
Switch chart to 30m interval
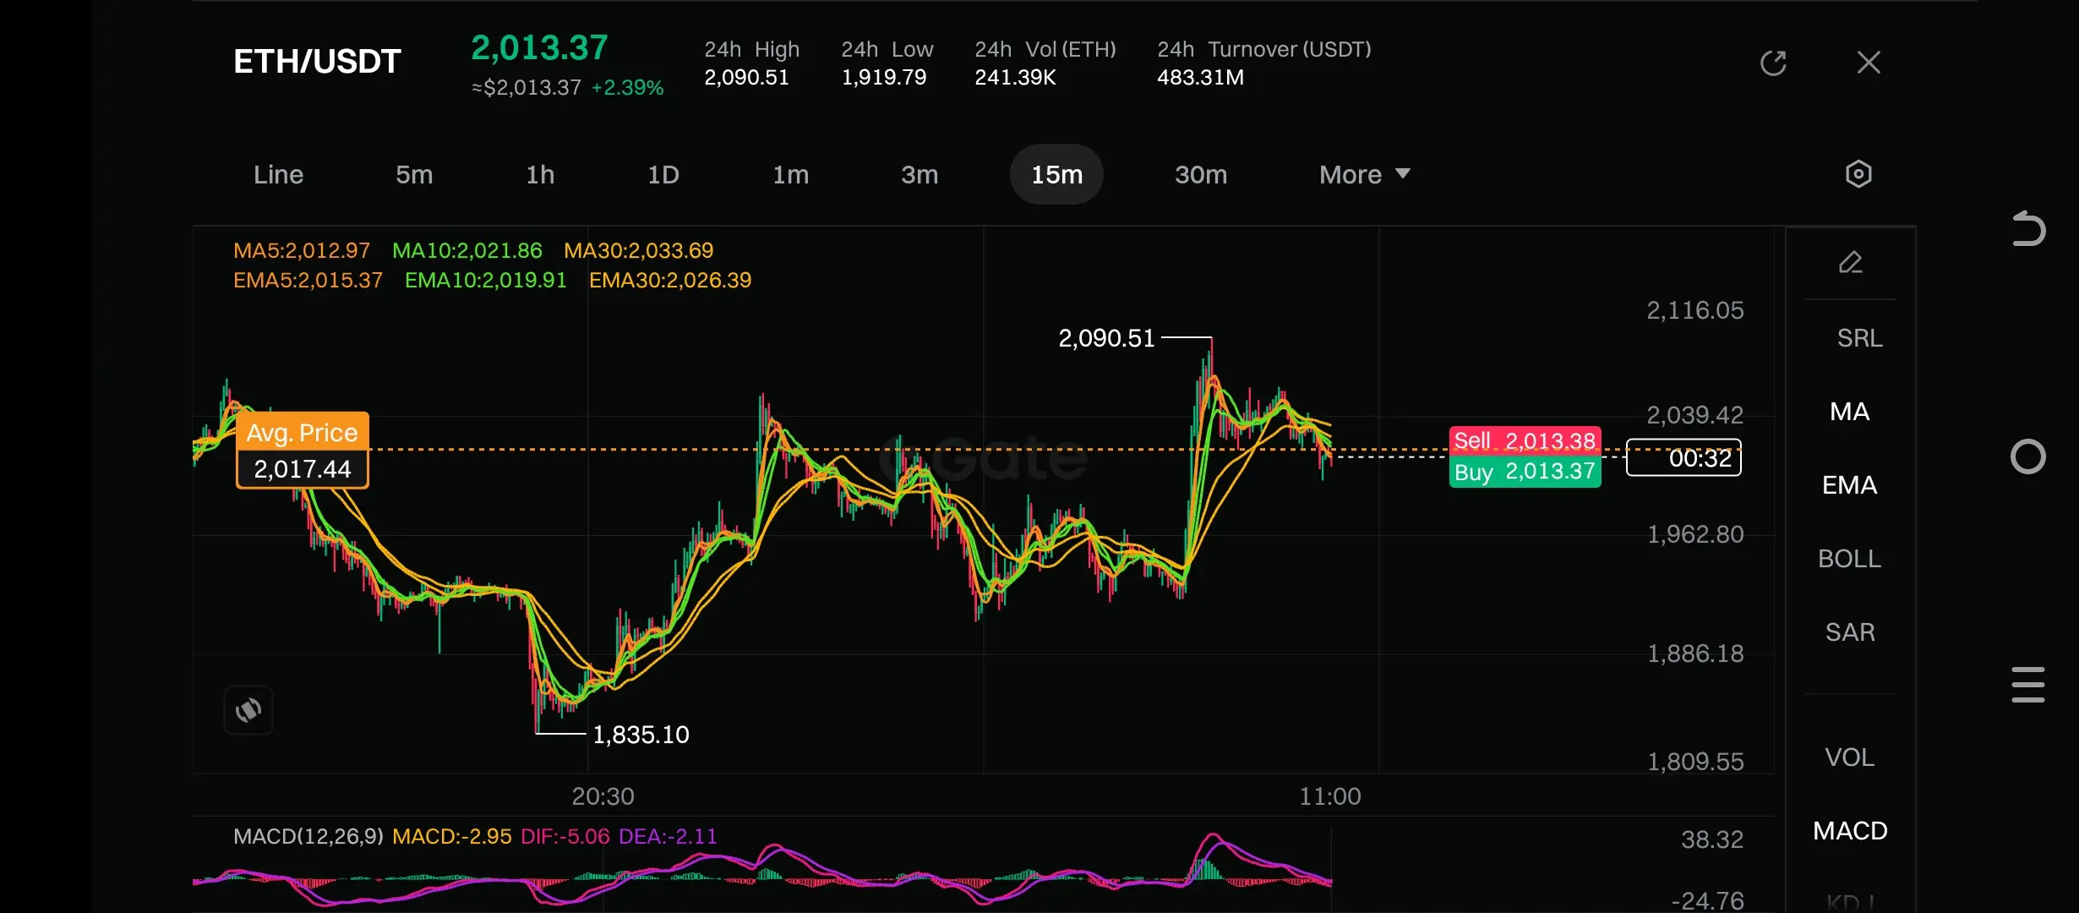point(1200,174)
